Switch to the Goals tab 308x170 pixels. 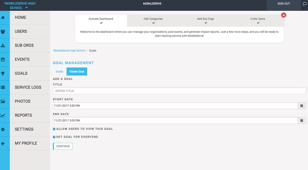tap(60, 71)
